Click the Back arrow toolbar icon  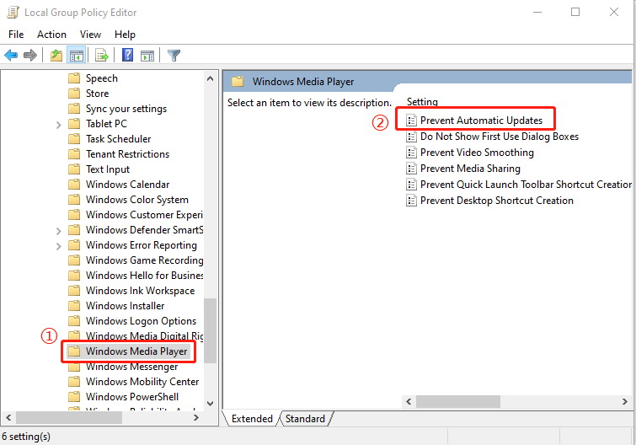coord(11,55)
